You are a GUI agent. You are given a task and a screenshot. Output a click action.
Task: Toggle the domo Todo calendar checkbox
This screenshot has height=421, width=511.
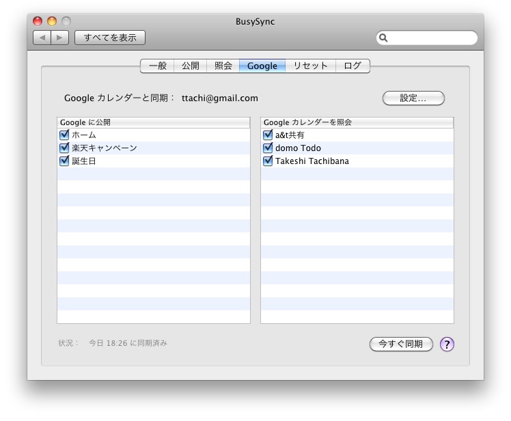[x=268, y=148]
